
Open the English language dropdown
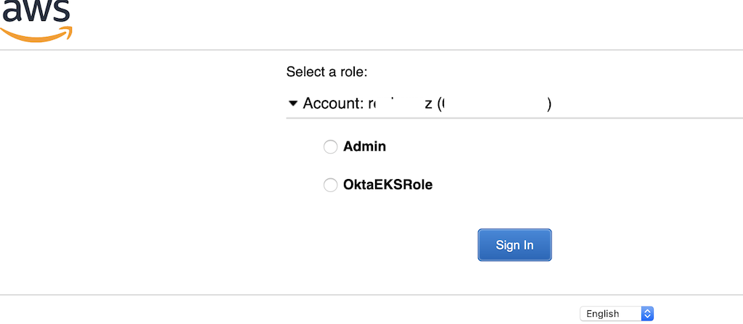click(617, 313)
